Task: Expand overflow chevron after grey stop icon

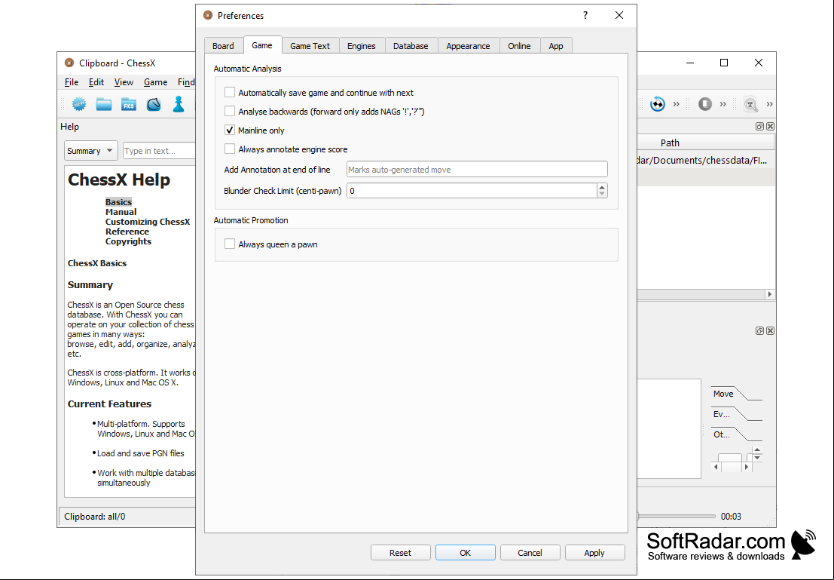Action: click(722, 104)
